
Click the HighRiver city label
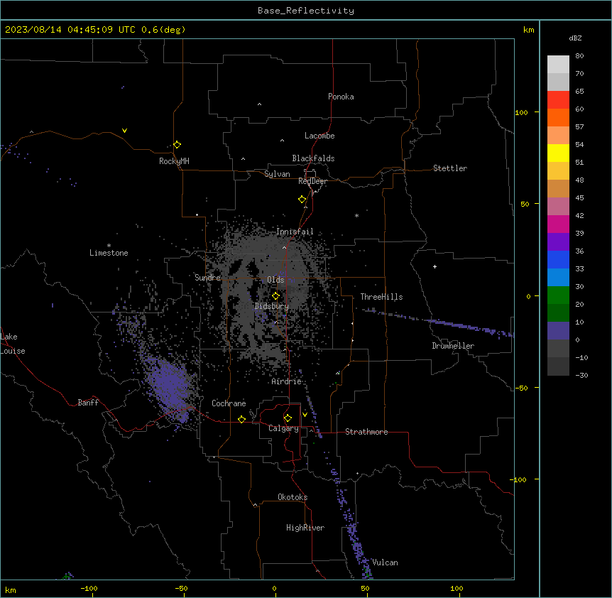click(305, 528)
